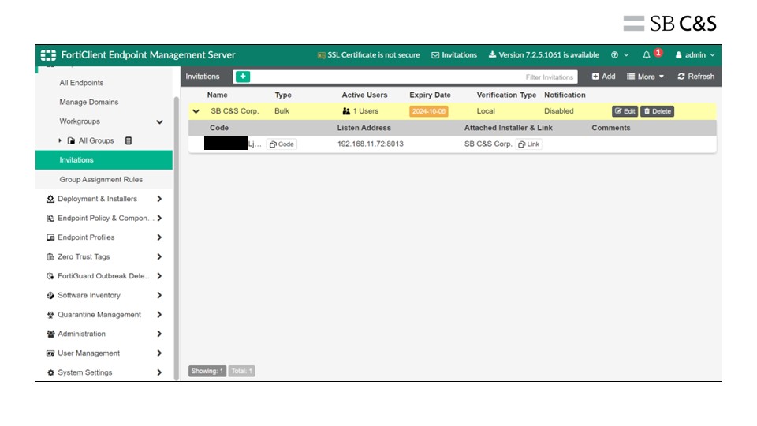Click the Showing: 1 badge

207,371
